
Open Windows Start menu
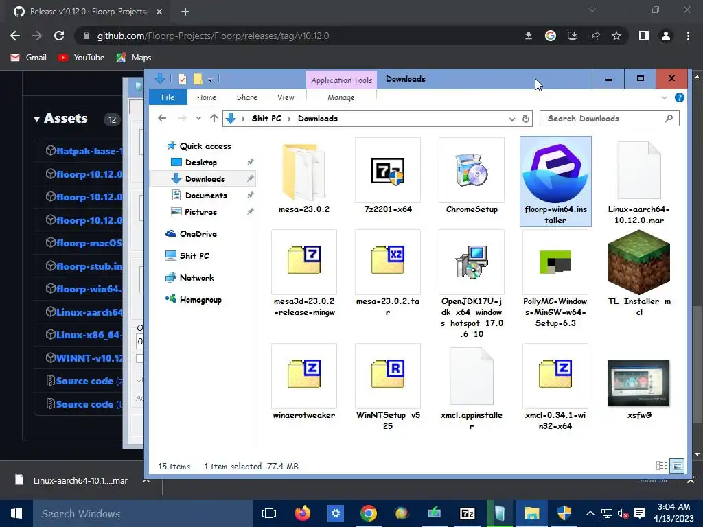pyautogui.click(x=16, y=513)
